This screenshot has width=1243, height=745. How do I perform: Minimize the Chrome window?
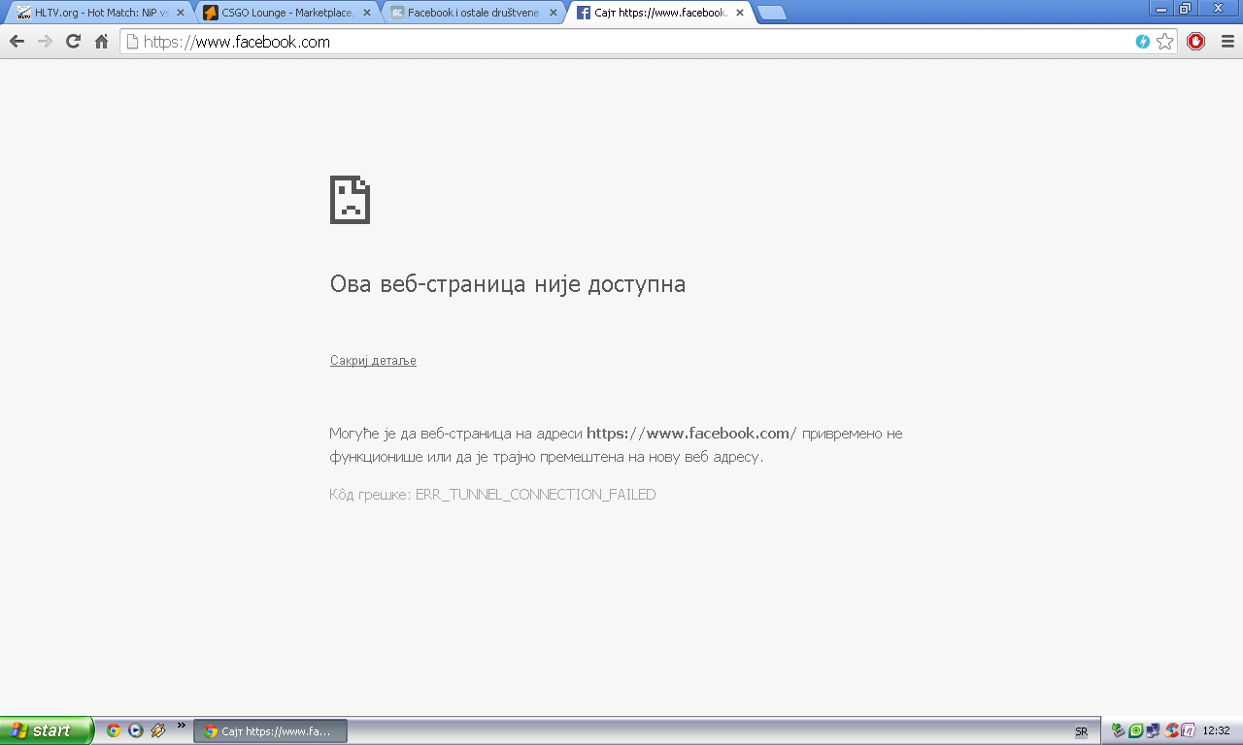pyautogui.click(x=1160, y=8)
